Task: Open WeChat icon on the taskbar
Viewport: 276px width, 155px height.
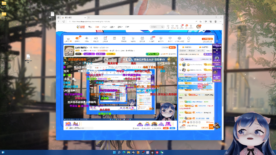Action: (x=162, y=152)
